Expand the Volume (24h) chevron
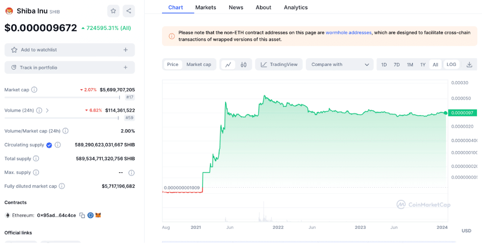This screenshot has width=482, height=247. (x=47, y=111)
